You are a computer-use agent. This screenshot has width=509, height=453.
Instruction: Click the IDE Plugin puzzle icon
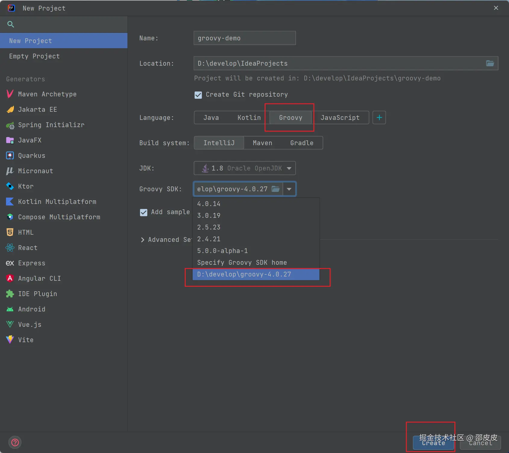tap(10, 294)
